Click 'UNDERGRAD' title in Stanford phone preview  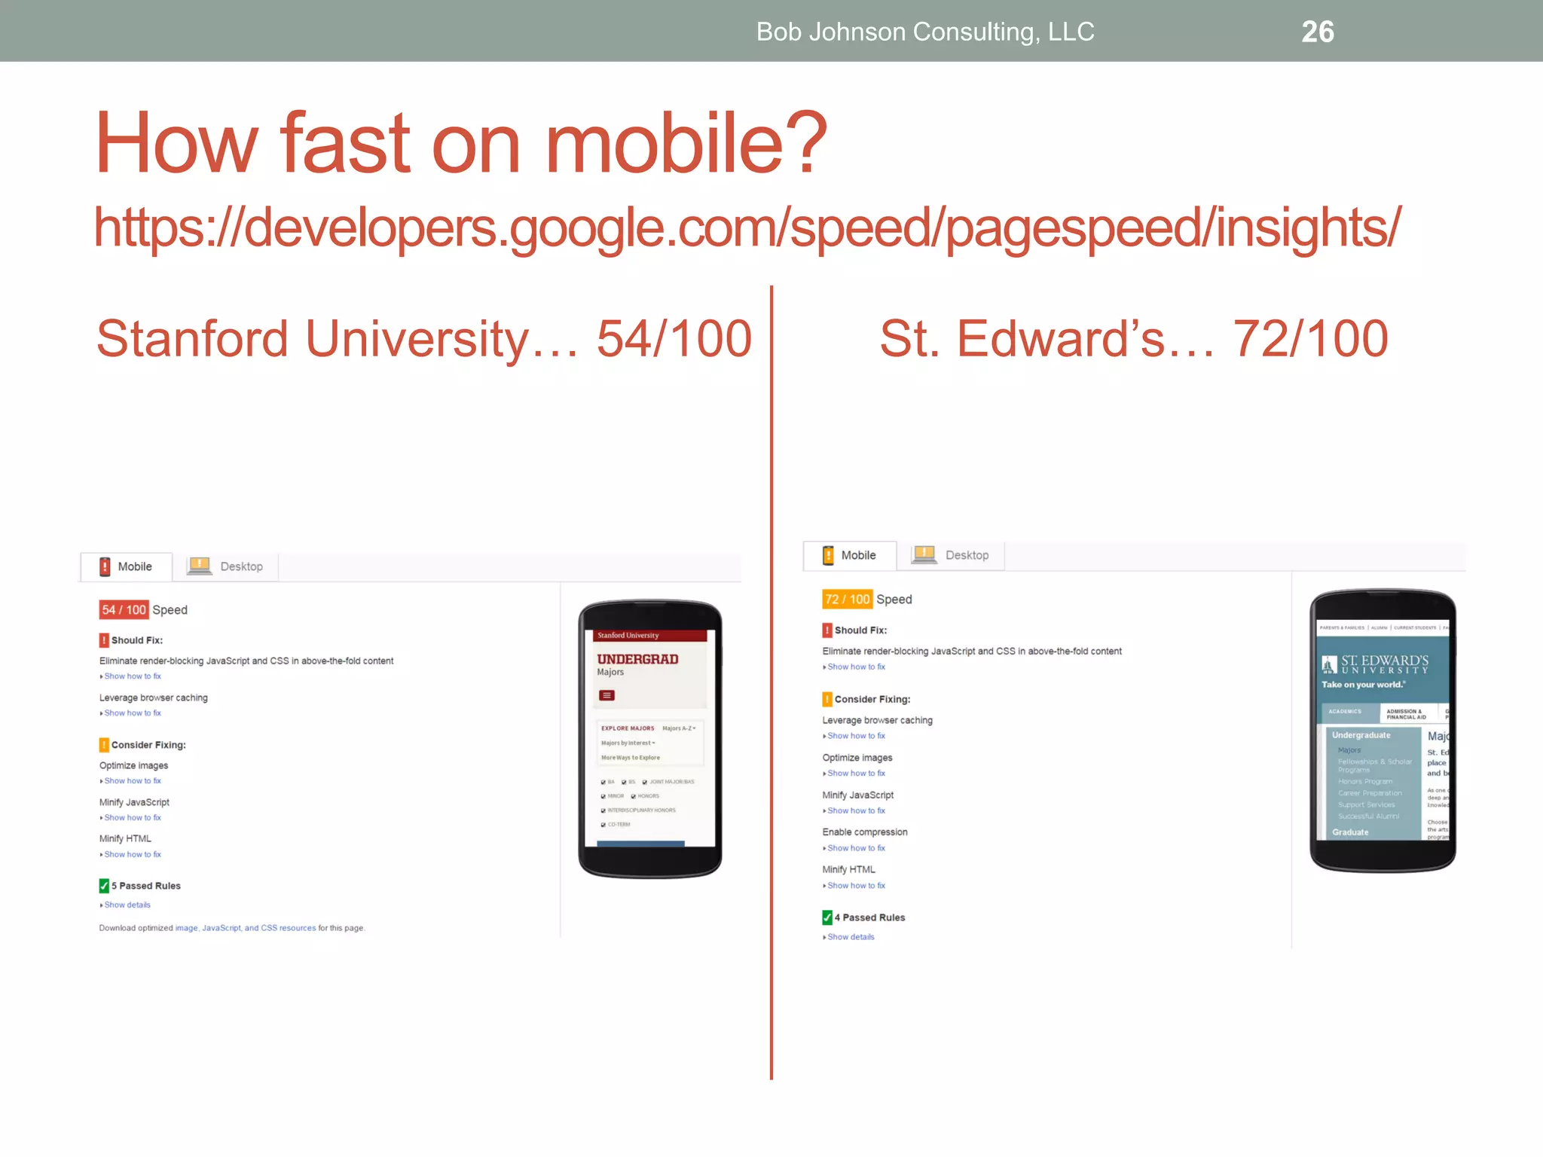[x=637, y=659]
